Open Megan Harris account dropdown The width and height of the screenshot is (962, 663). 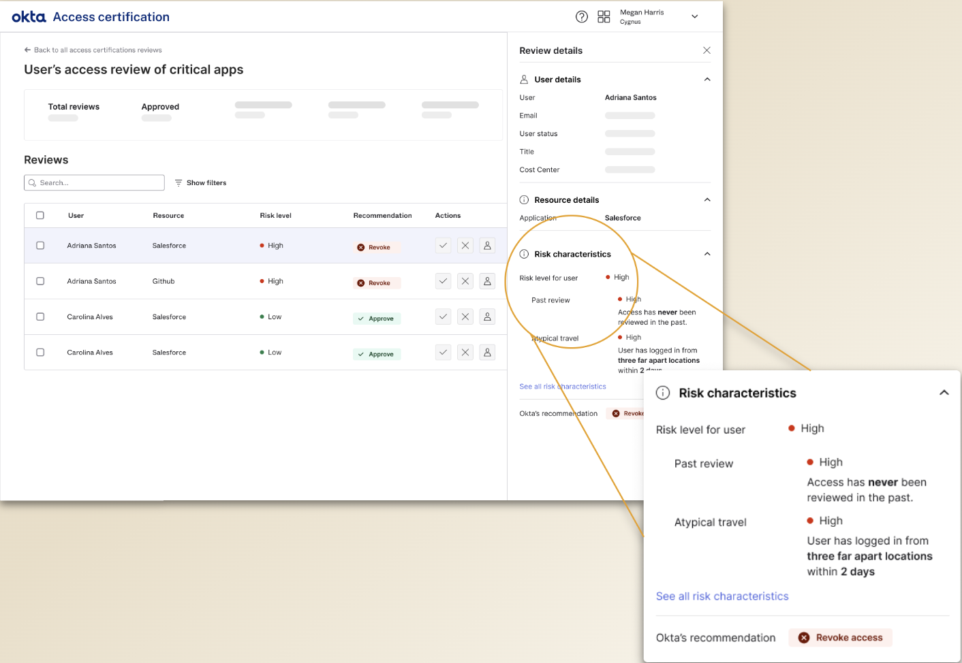coord(694,17)
